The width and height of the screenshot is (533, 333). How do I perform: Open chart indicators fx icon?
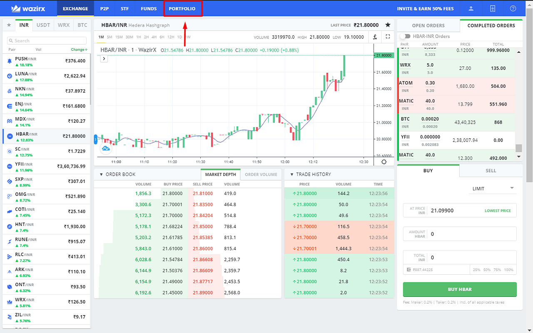tap(375, 37)
